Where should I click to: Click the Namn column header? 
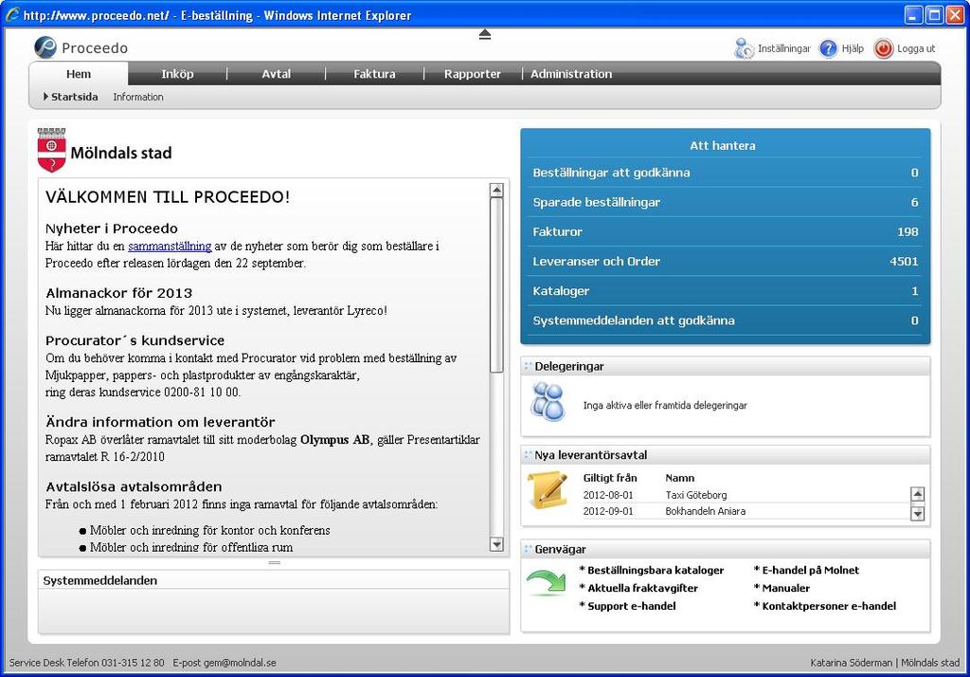[680, 478]
